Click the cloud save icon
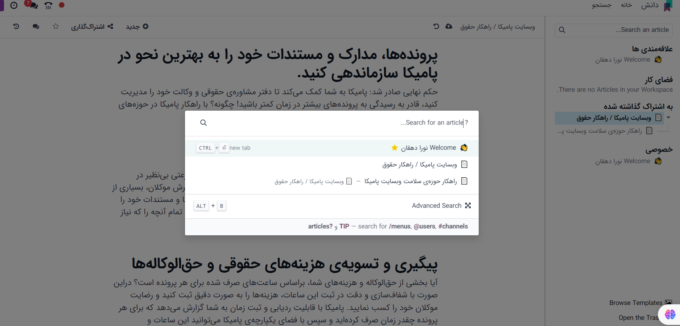Viewport: 680px width, 326px height. click(449, 26)
